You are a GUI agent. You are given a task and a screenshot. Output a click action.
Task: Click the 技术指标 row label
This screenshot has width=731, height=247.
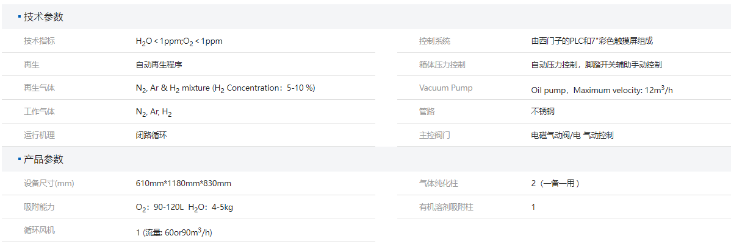click(x=39, y=41)
